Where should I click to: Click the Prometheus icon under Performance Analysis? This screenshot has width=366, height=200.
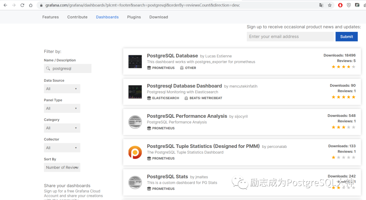point(149,128)
